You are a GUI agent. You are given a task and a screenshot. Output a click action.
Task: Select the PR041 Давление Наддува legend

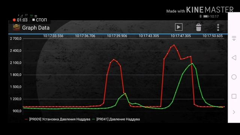pyautogui.click(x=118, y=119)
